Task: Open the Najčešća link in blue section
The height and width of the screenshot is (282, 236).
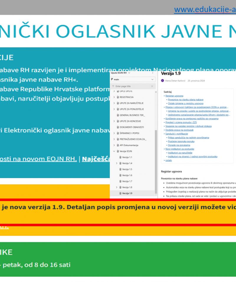Action: pos(96,159)
